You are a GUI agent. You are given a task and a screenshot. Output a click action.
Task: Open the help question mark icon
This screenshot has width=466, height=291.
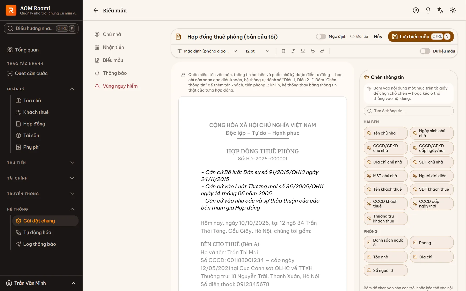click(x=416, y=10)
